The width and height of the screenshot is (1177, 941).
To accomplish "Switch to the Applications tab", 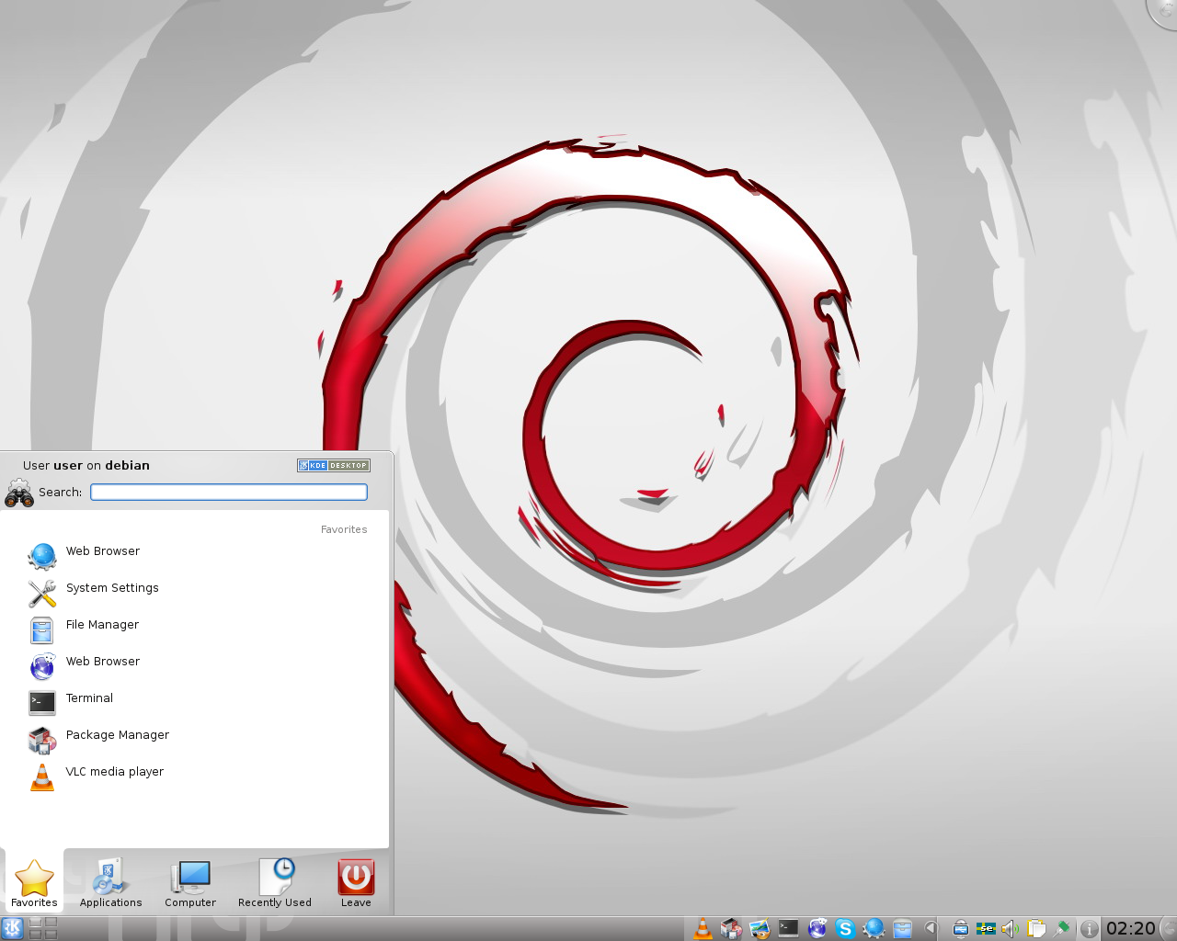I will pyautogui.click(x=110, y=882).
